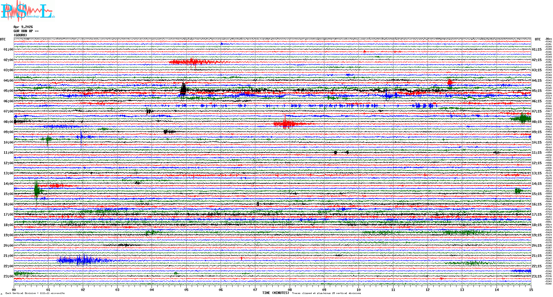The width and height of the screenshot is (553, 297).
Task: Click the Apr 9, 2026 date text
Action: pyautogui.click(x=23, y=27)
